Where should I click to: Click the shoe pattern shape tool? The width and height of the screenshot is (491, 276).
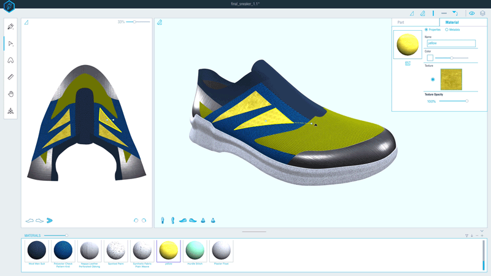coord(10,61)
